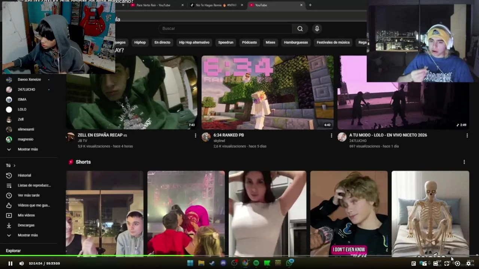The height and width of the screenshot is (269, 479).
Task: Select the Pódcasts filter chip
Action: tap(250, 42)
